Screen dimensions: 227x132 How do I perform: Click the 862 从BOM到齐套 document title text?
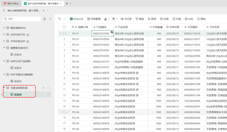click(24, 11)
